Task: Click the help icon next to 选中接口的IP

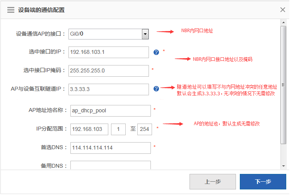Action: (x=156, y=52)
